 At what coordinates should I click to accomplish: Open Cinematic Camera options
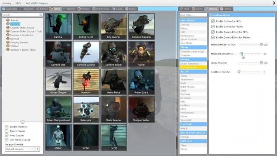point(193,52)
